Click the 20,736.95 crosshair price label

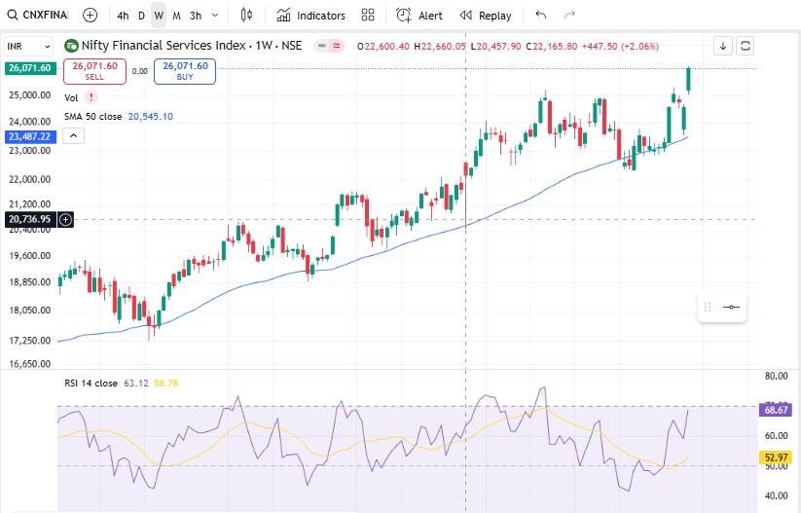coord(29,219)
